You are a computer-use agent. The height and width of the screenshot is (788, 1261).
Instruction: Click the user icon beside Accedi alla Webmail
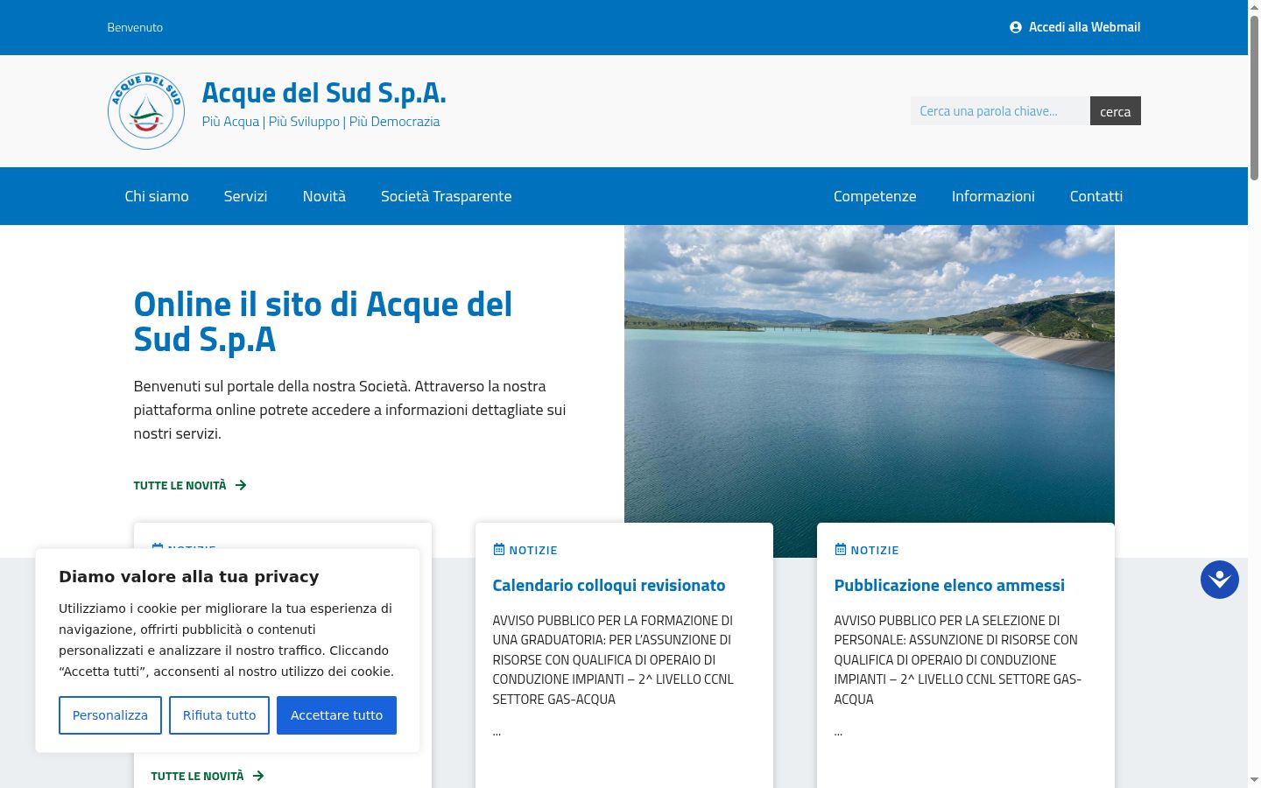(x=1016, y=27)
